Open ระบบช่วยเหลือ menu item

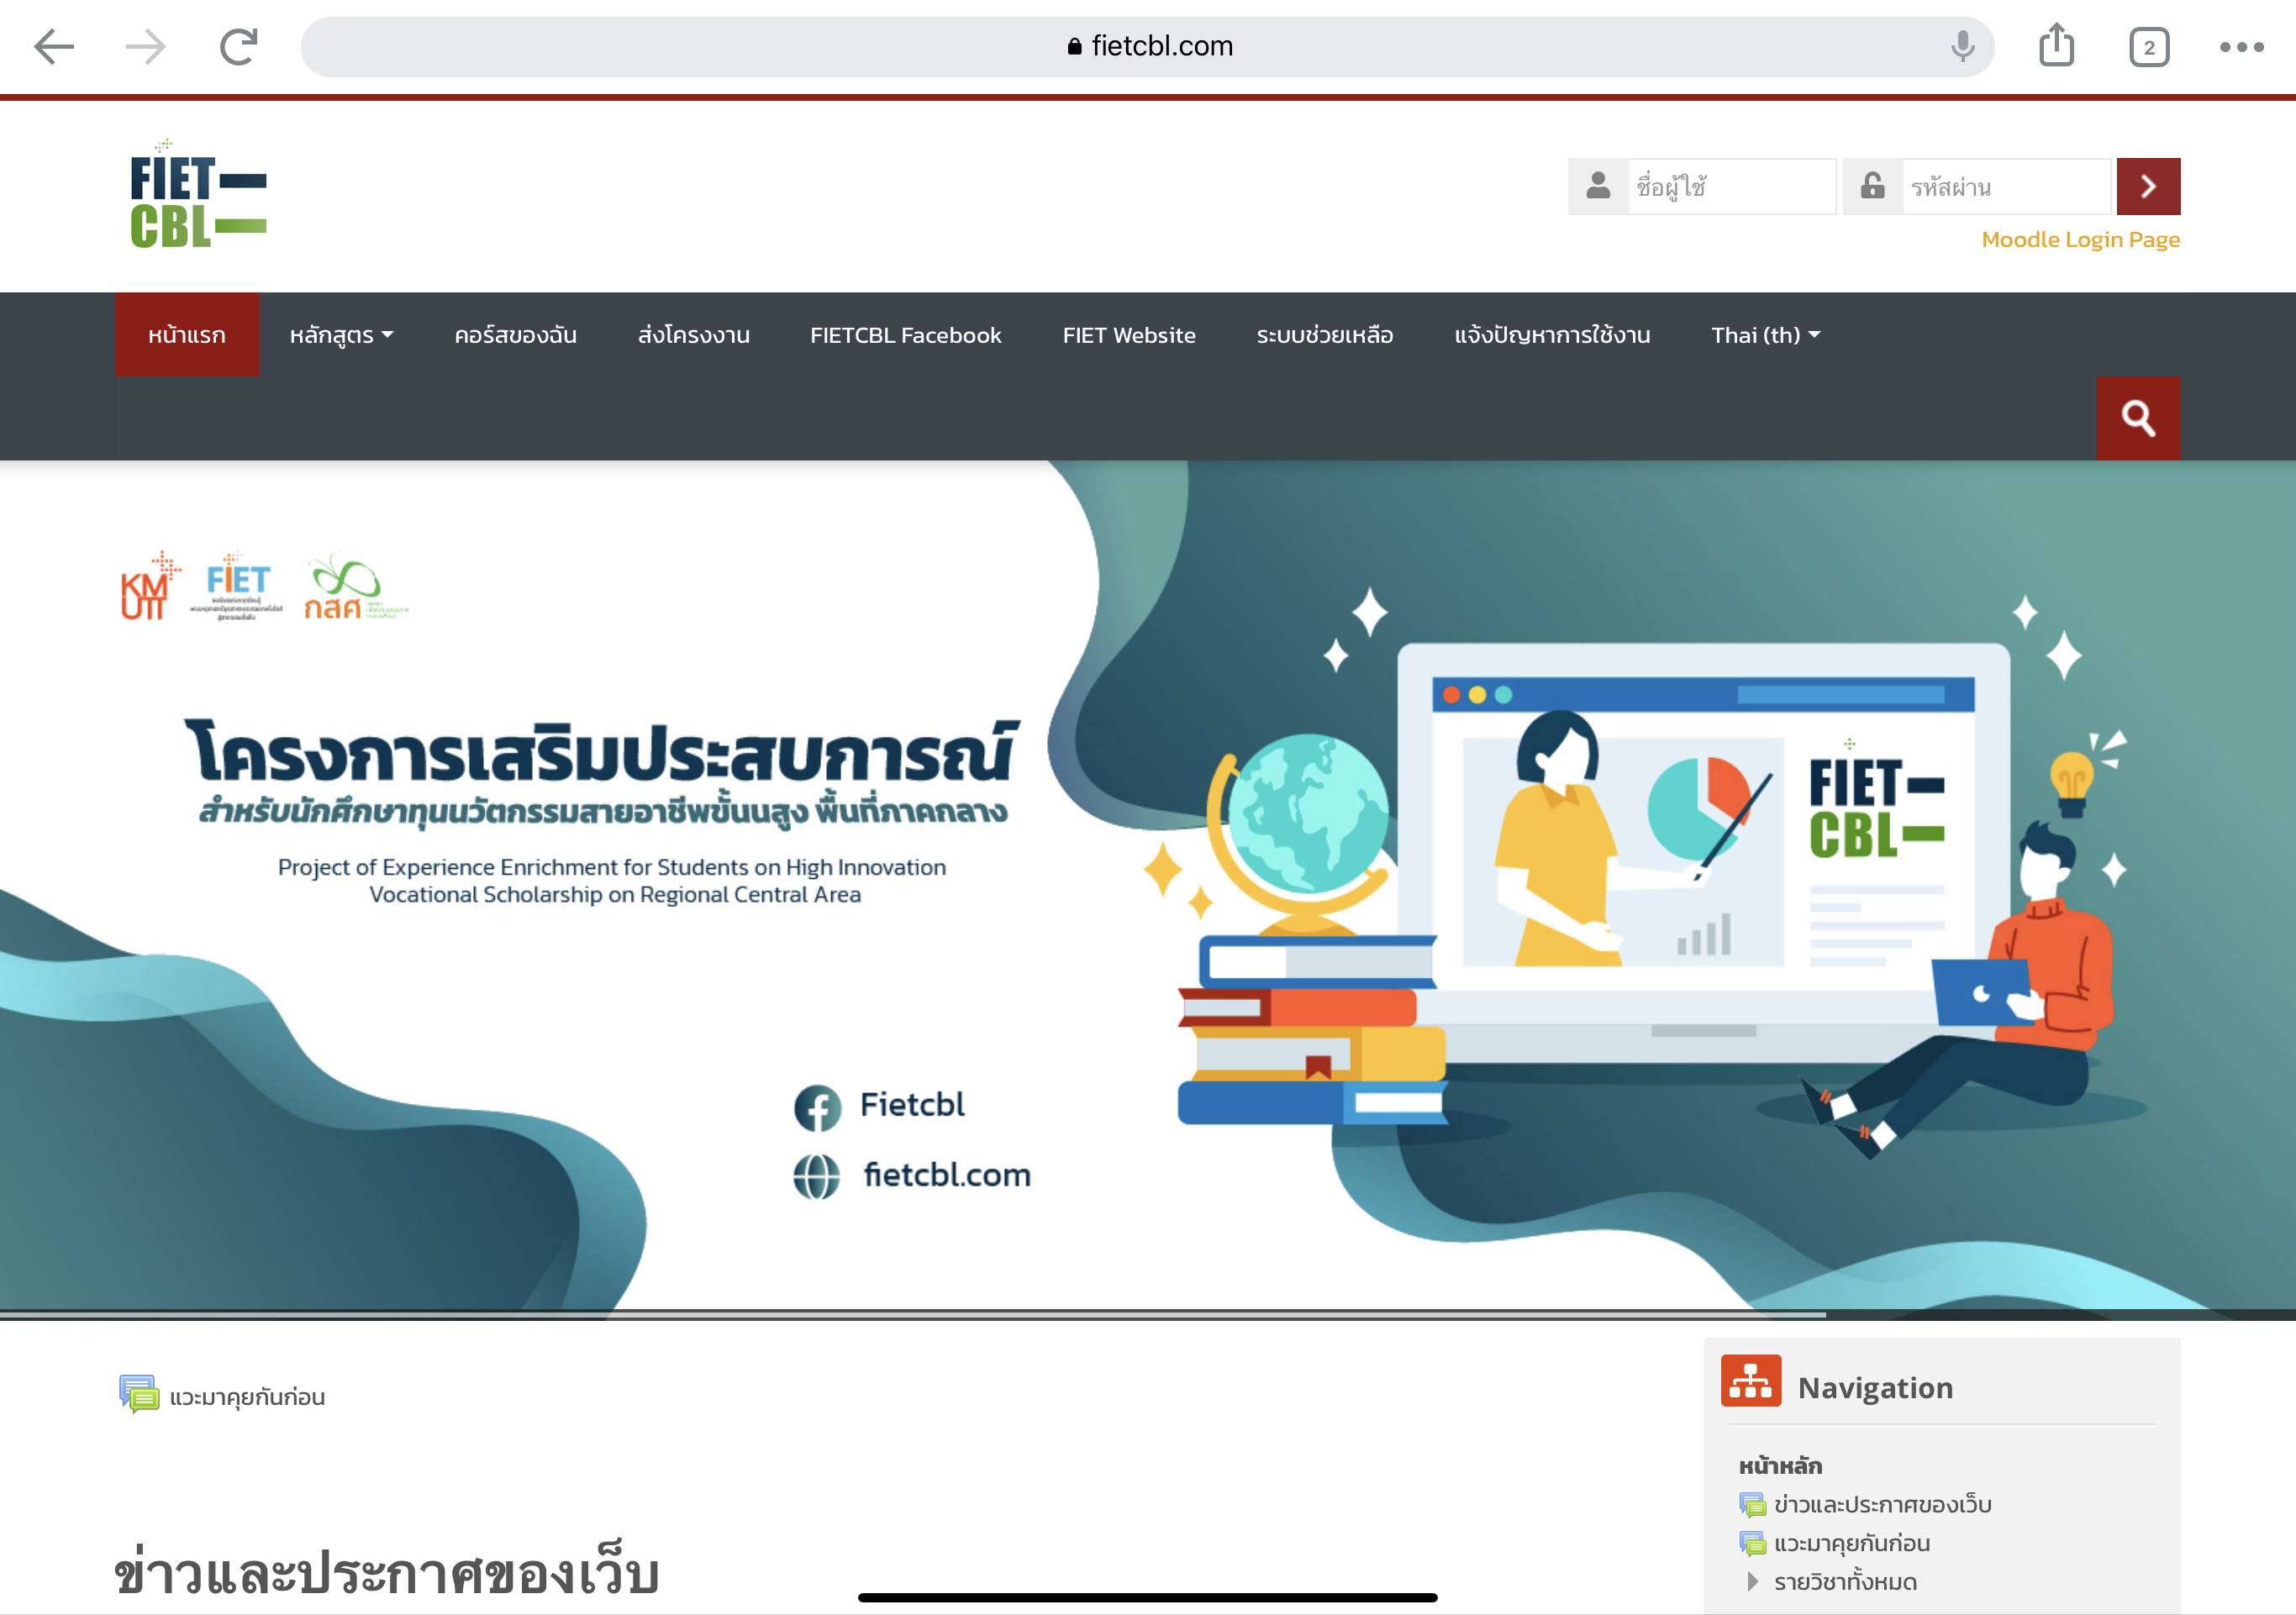point(1324,335)
